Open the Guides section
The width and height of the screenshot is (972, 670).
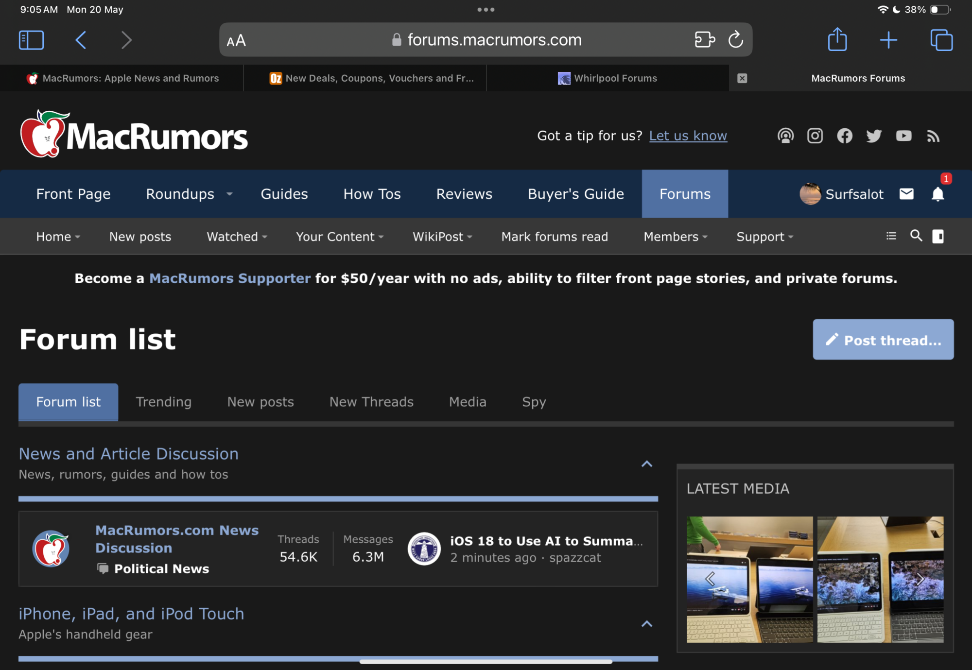(x=284, y=194)
